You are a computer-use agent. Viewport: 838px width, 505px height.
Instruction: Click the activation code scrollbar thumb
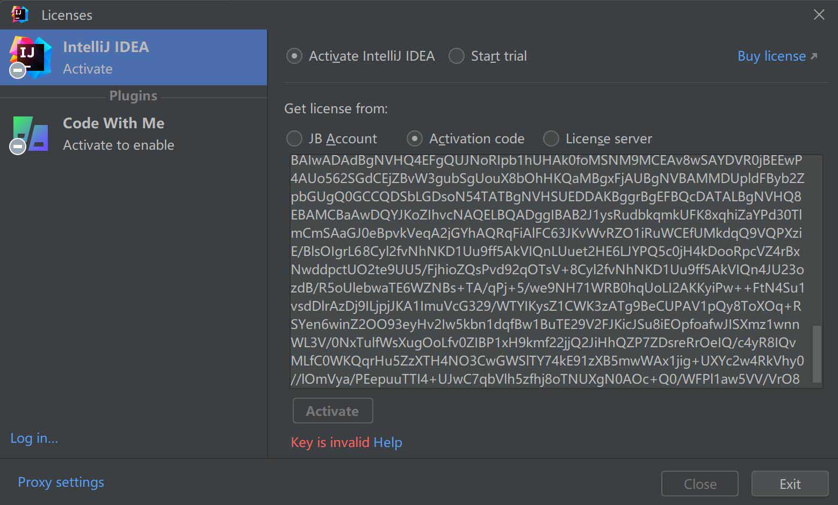point(817,353)
